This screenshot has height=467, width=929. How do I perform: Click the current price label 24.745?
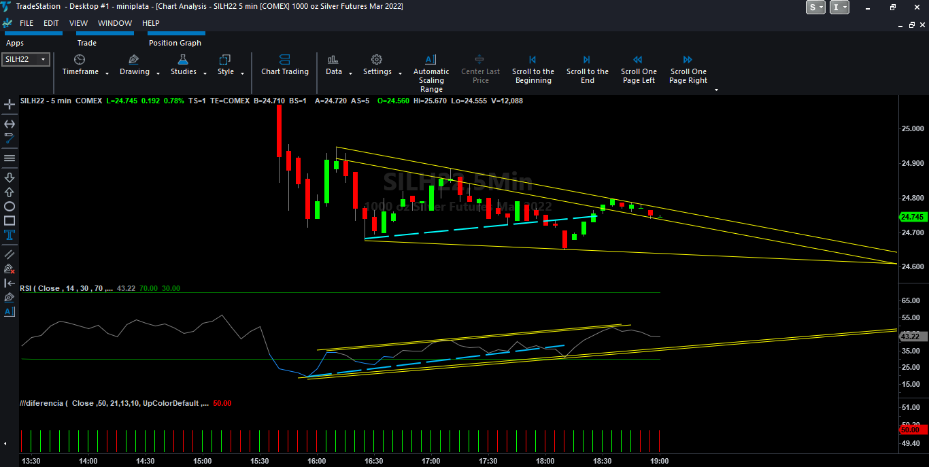click(913, 217)
